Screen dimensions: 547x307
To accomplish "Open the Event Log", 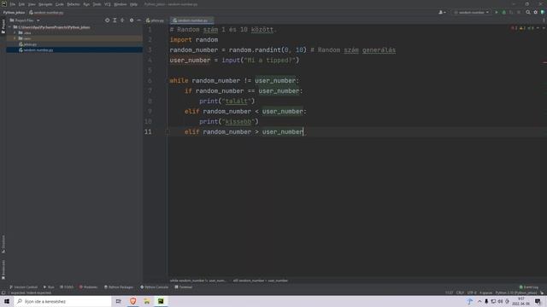I will [529, 287].
